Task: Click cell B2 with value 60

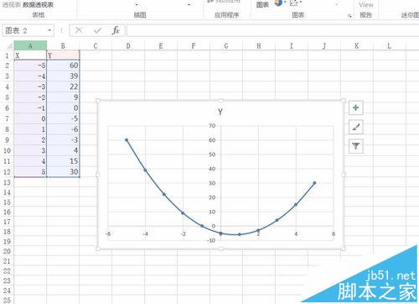Action: pyautogui.click(x=63, y=66)
